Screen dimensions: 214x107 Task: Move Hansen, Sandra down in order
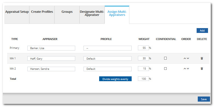pos(188,68)
